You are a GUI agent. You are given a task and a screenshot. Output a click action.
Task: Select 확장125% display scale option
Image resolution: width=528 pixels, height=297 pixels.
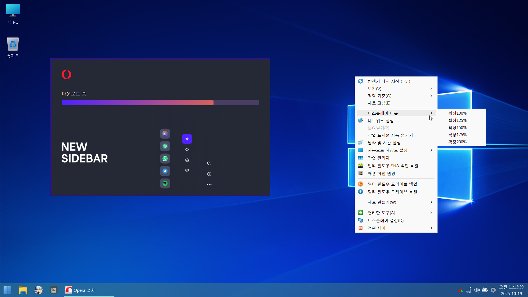click(x=457, y=120)
